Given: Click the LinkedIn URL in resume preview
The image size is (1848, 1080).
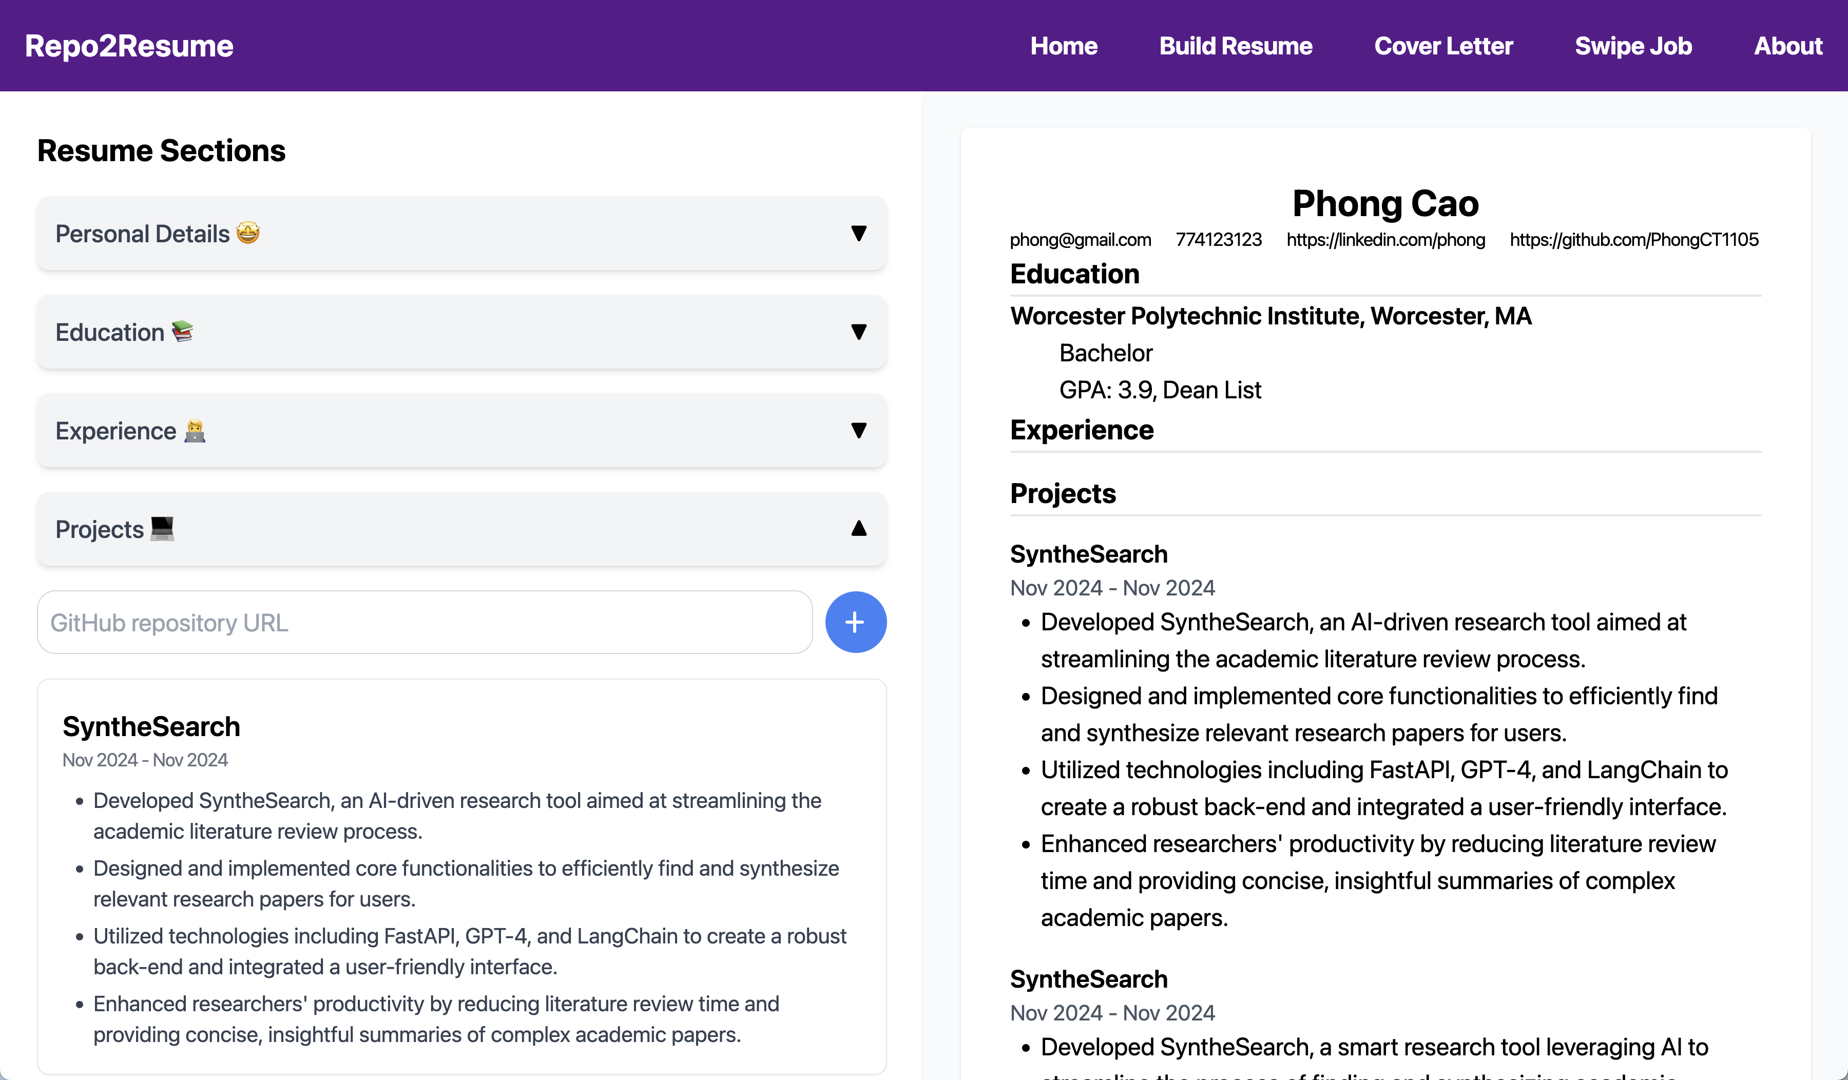Looking at the screenshot, I should 1385,240.
